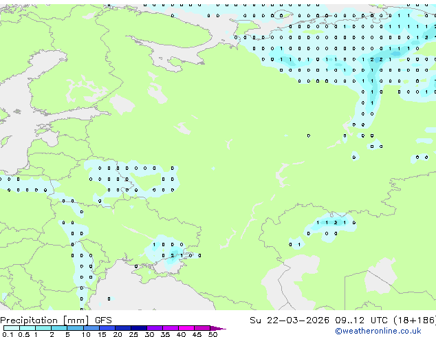
Task: Click the legend scale value "20"
Action: point(118,334)
